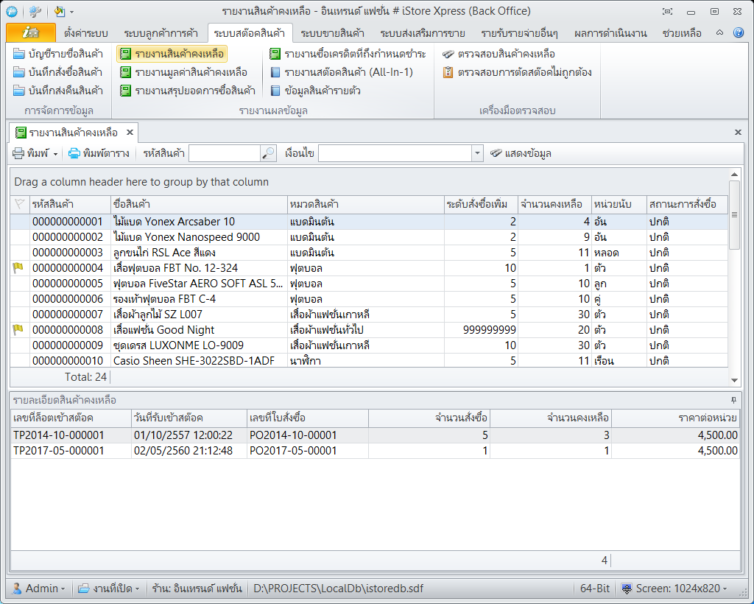
Task: Click the product code search magnifier icon
Action: [268, 153]
